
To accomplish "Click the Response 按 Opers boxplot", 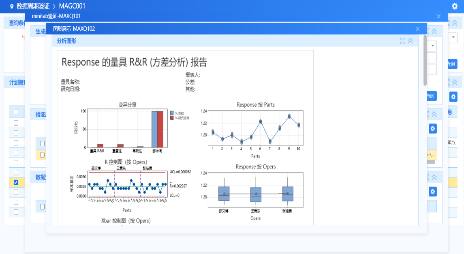I will point(256,190).
